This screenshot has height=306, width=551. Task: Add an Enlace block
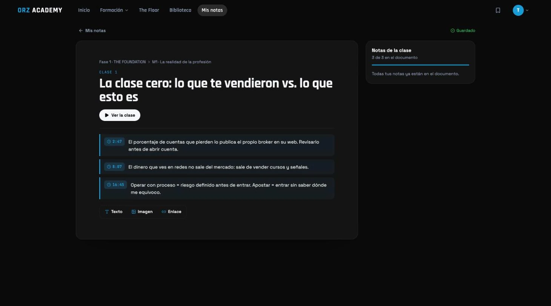point(171,212)
